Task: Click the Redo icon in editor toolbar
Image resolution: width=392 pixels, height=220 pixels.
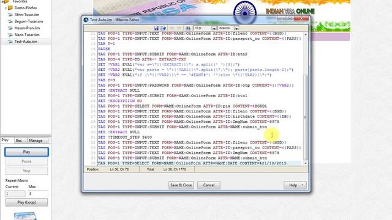Action: [179, 28]
